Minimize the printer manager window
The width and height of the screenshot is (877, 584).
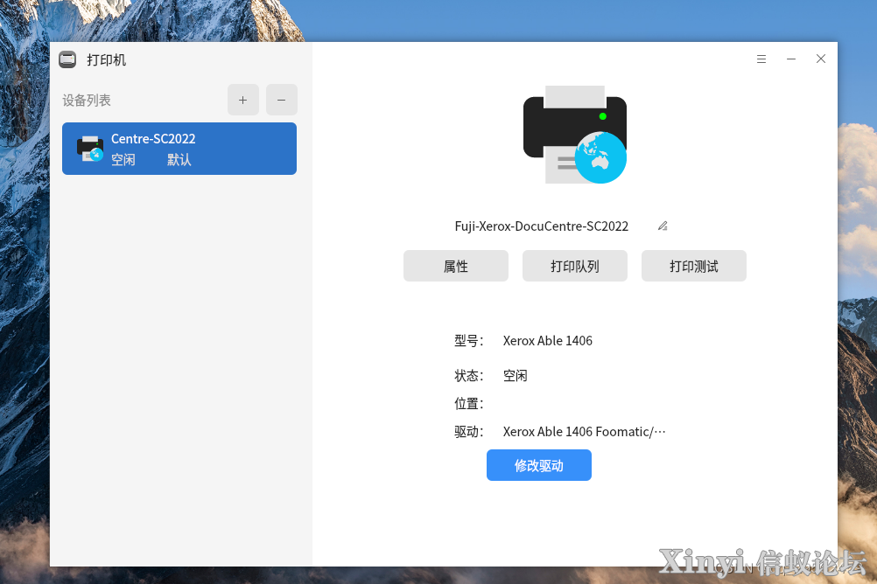pos(791,59)
